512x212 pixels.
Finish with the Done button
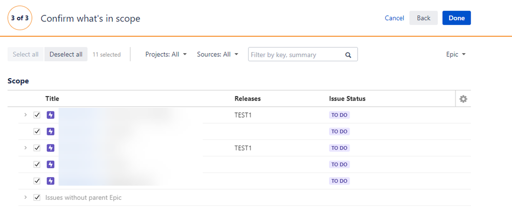457,18
